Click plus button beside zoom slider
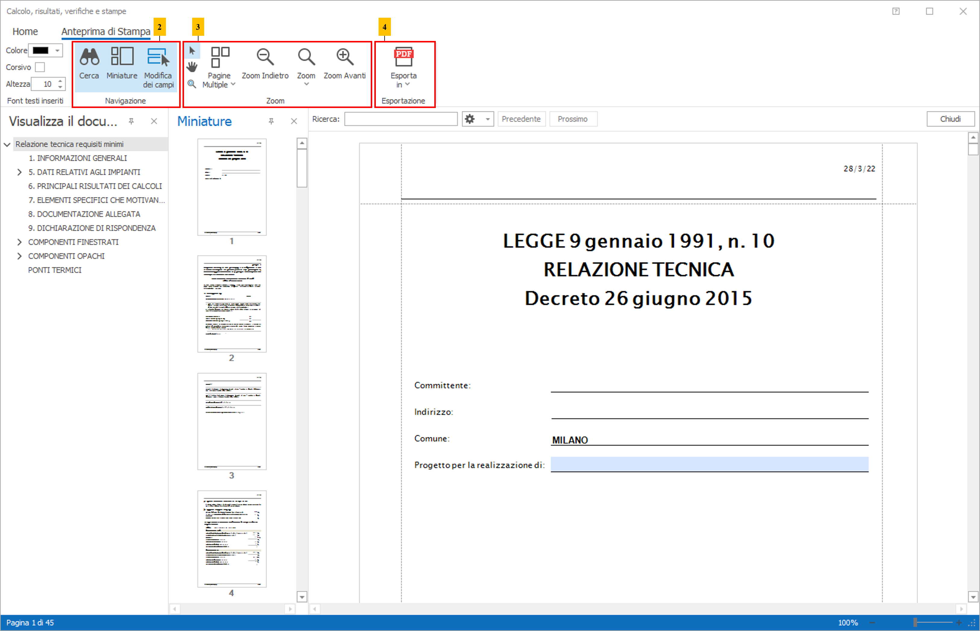The height and width of the screenshot is (631, 980). pos(959,622)
